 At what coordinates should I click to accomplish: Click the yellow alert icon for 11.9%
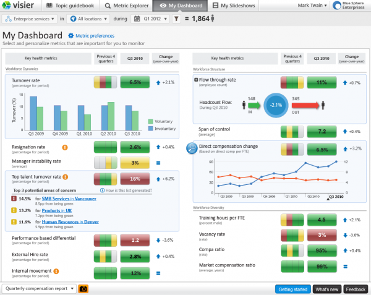click(x=14, y=221)
